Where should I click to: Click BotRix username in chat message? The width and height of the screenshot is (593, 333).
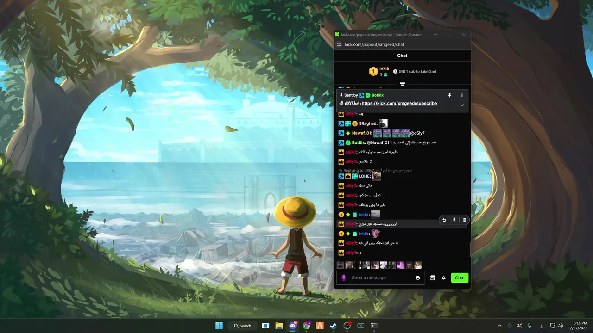tap(358, 142)
